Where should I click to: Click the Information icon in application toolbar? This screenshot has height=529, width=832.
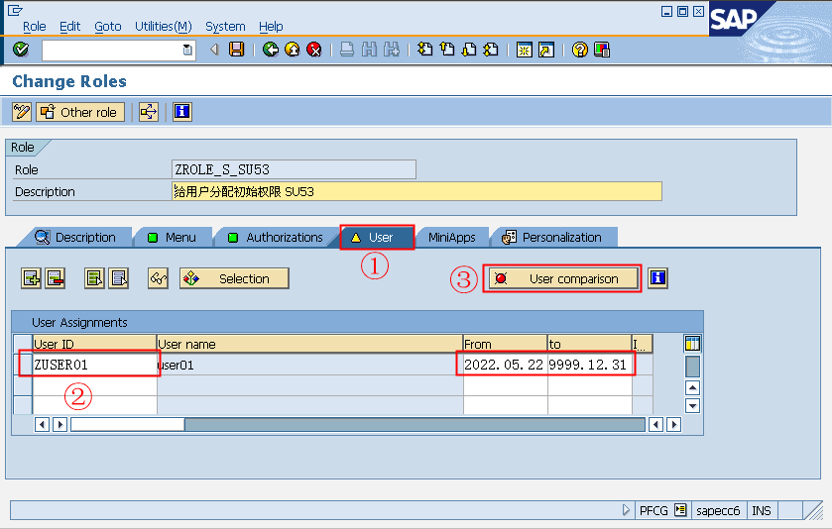point(182,112)
